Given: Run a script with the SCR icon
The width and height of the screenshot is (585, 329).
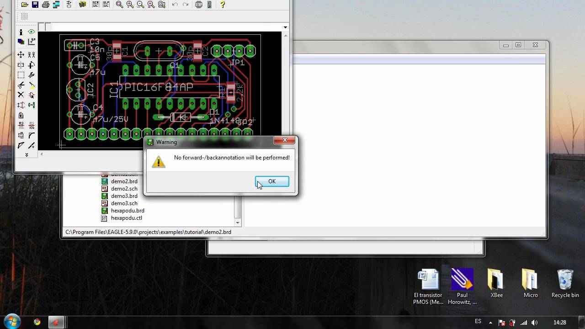Looking at the screenshot, I should tap(96, 5).
